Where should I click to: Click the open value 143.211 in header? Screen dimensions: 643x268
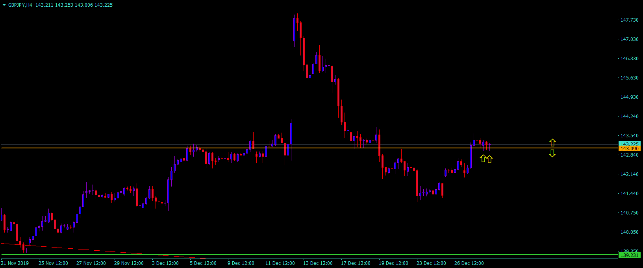[44, 5]
